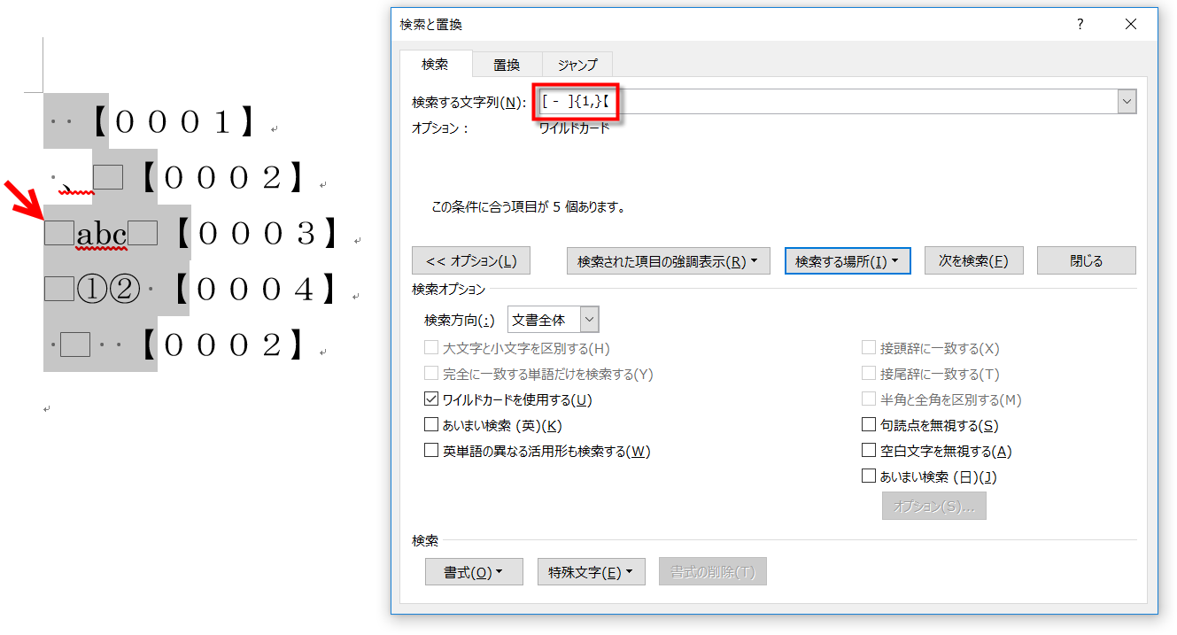
Task: Expand the search string history dropdown arrow
Action: (x=1127, y=102)
